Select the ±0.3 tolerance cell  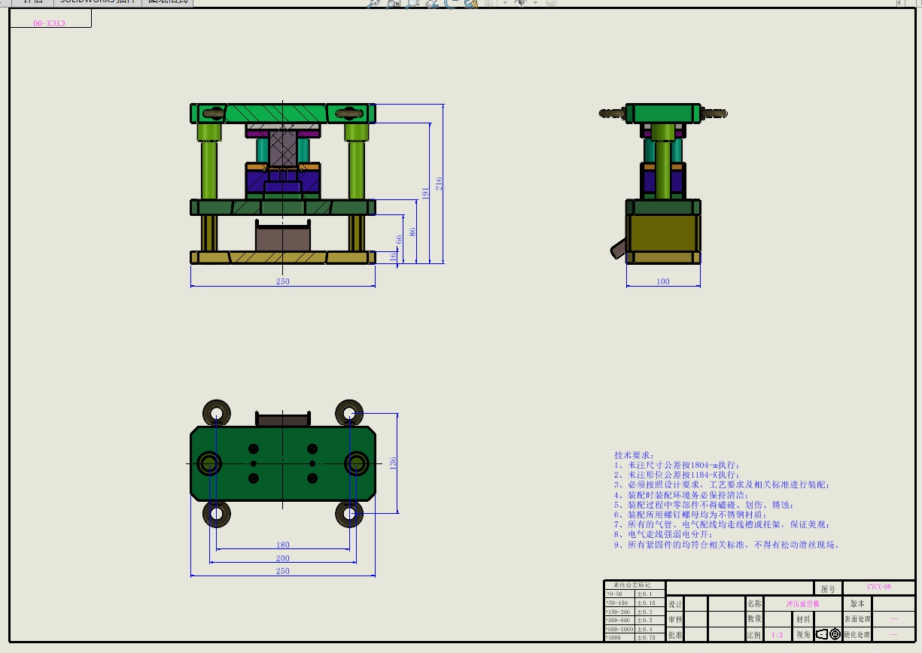pos(650,620)
